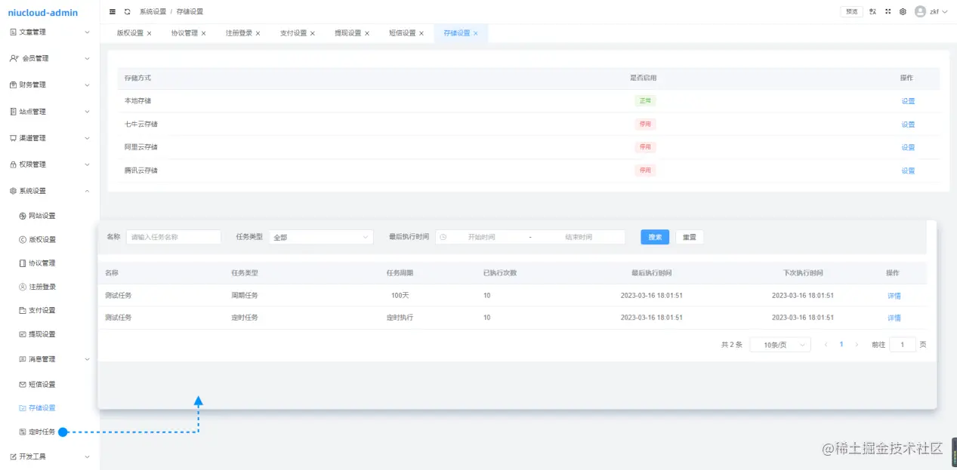Switch to the 短信设置 tab
This screenshot has height=470, width=957.
(x=402, y=33)
